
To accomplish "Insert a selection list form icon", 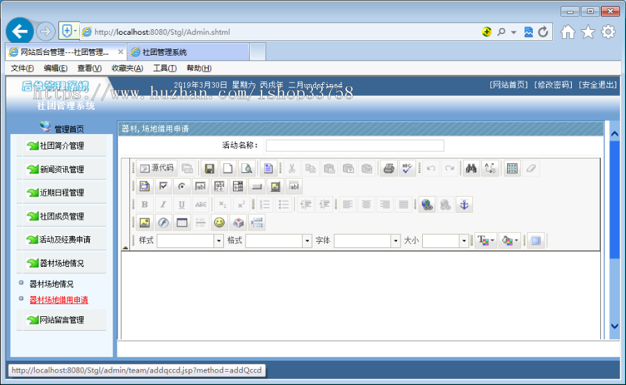I will [x=238, y=186].
